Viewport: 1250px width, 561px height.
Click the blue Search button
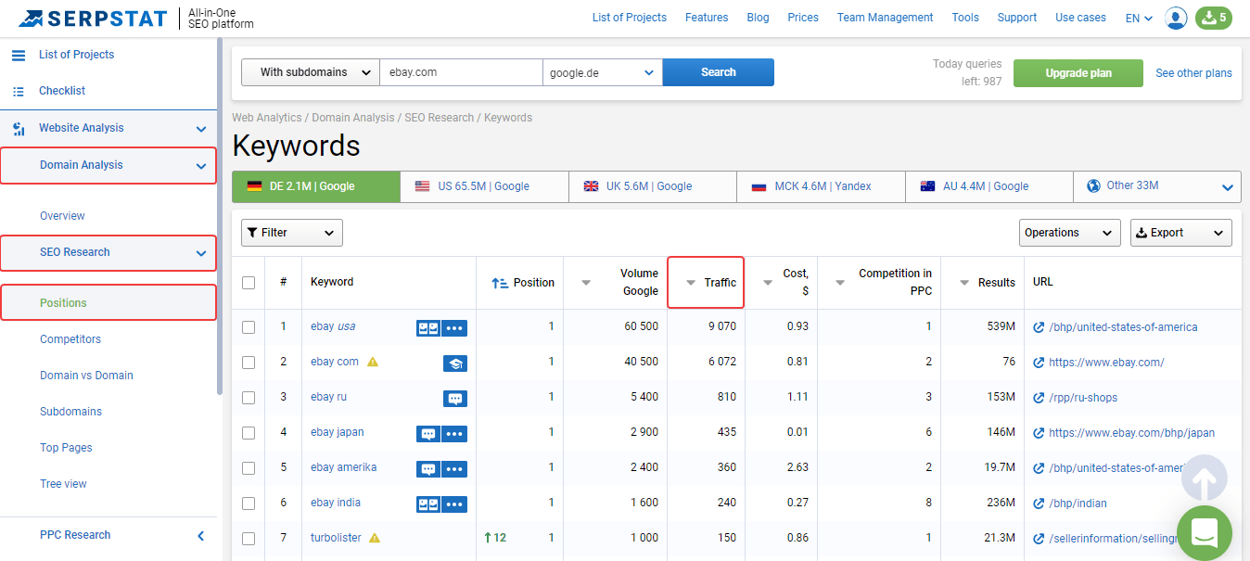point(719,72)
